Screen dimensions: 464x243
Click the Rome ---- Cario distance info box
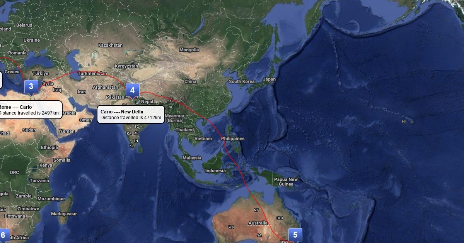(30, 110)
